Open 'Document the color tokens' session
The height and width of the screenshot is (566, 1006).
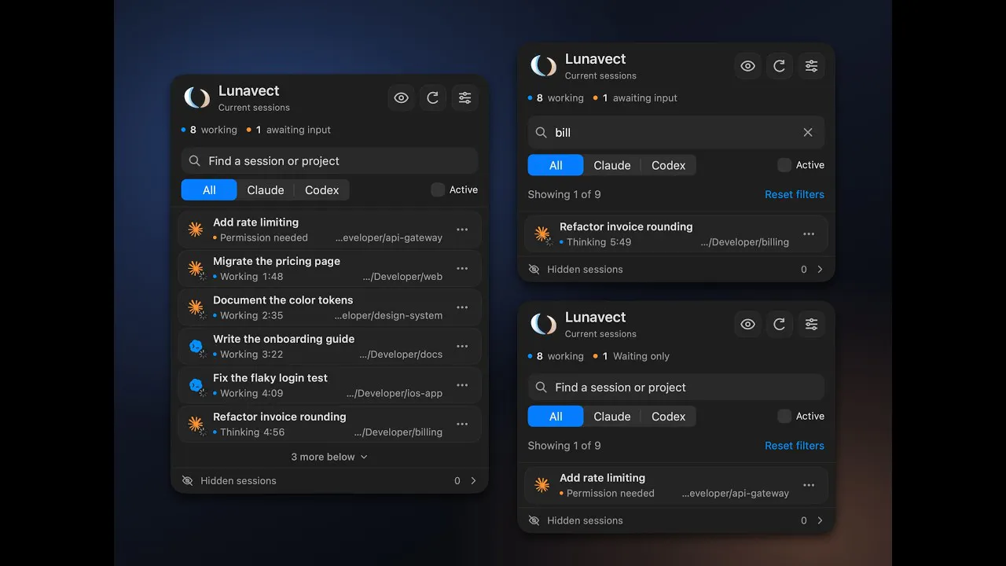(x=329, y=307)
